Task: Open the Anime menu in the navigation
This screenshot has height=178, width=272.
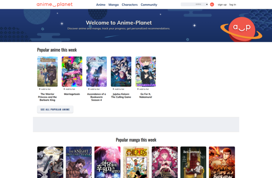Action: point(101,5)
